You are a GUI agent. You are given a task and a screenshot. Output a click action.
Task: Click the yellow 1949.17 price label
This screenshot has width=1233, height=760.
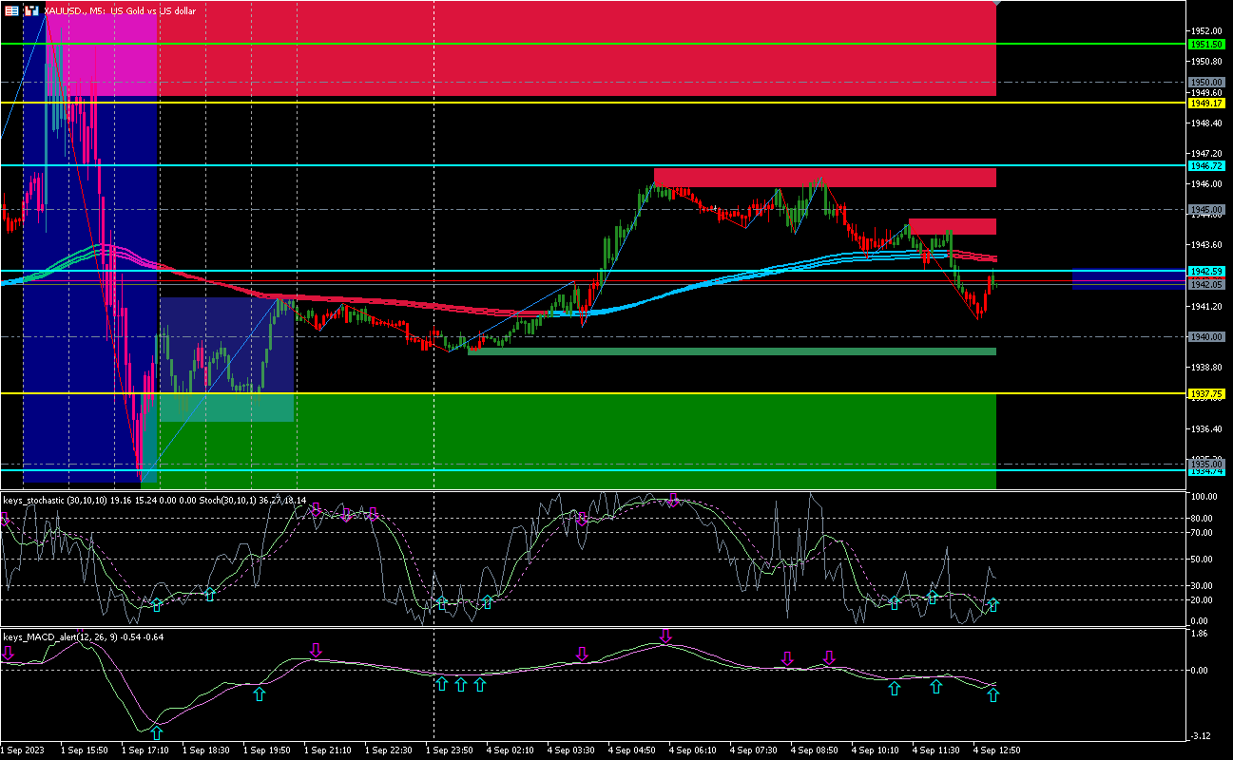coord(1205,103)
